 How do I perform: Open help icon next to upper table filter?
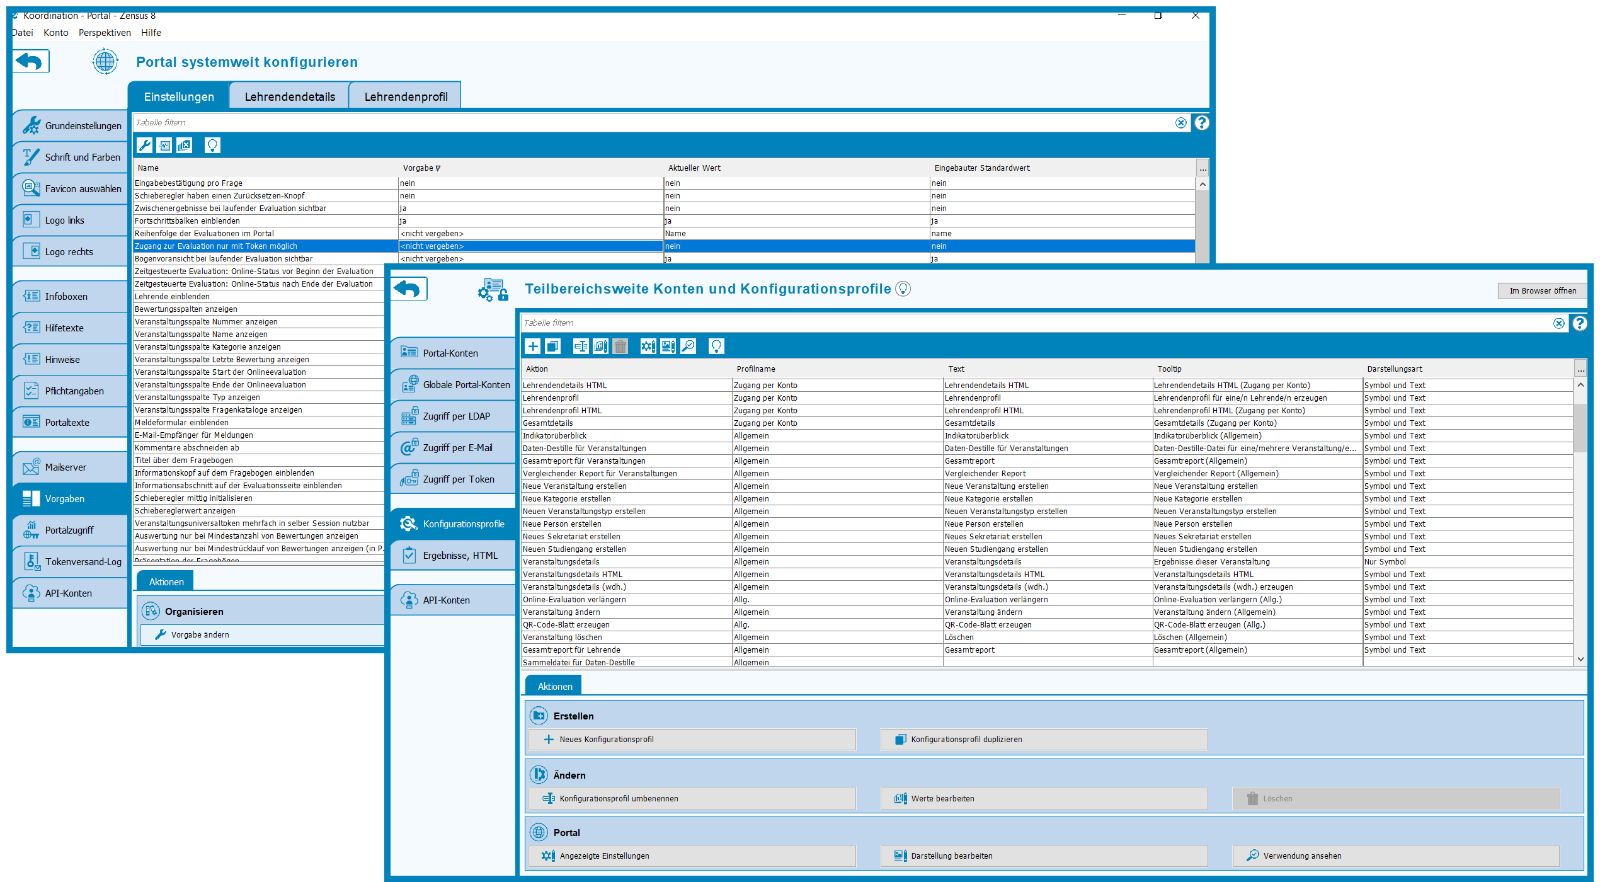click(x=1202, y=123)
